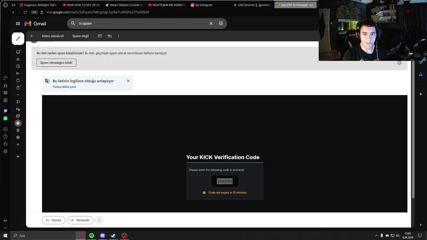Switch to Steam Atölyesi tab

(x=124, y=5)
